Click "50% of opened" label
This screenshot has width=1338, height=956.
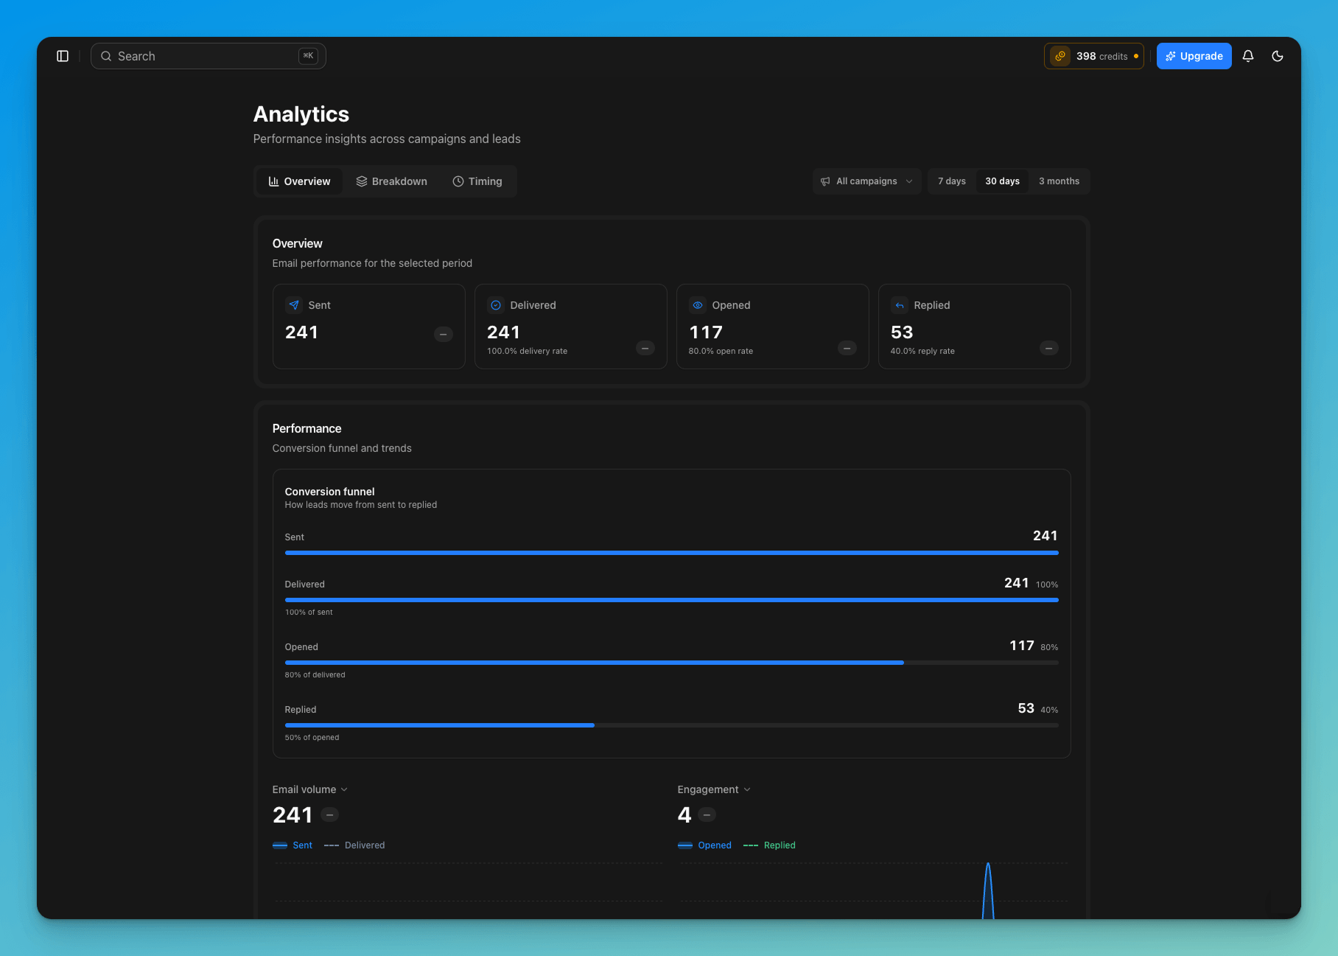pyautogui.click(x=312, y=738)
